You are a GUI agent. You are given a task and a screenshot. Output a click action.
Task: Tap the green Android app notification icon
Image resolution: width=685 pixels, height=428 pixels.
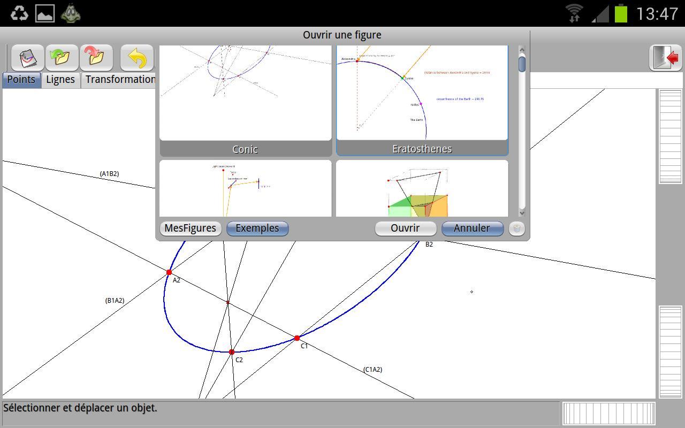pyautogui.click(x=71, y=13)
